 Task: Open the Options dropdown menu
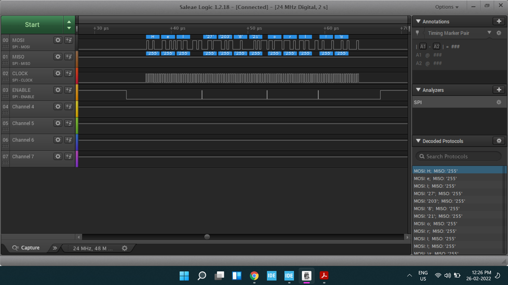click(447, 7)
